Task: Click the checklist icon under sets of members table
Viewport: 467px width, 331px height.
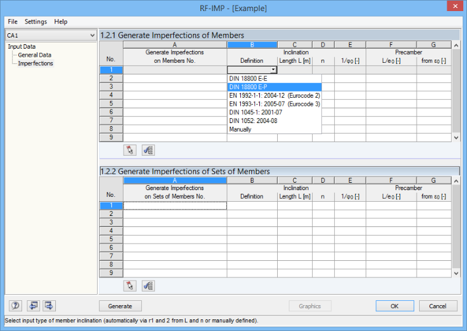Action: pyautogui.click(x=148, y=285)
